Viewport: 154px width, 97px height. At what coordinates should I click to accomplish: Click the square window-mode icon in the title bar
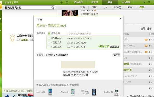coord(149,2)
